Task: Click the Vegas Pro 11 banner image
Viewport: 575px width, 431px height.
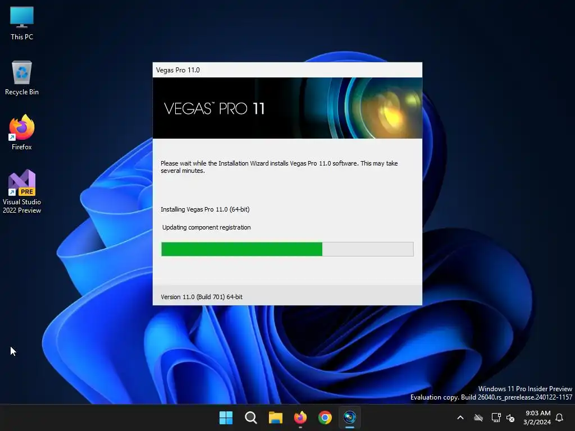Action: point(287,108)
